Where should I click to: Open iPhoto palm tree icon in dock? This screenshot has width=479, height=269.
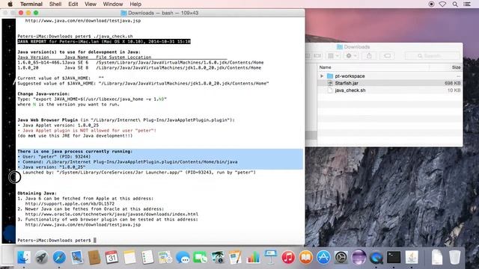pyautogui.click(x=218, y=257)
